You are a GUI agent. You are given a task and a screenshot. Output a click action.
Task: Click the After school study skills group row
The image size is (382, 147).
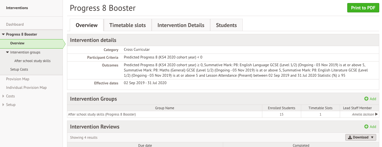click(102, 114)
